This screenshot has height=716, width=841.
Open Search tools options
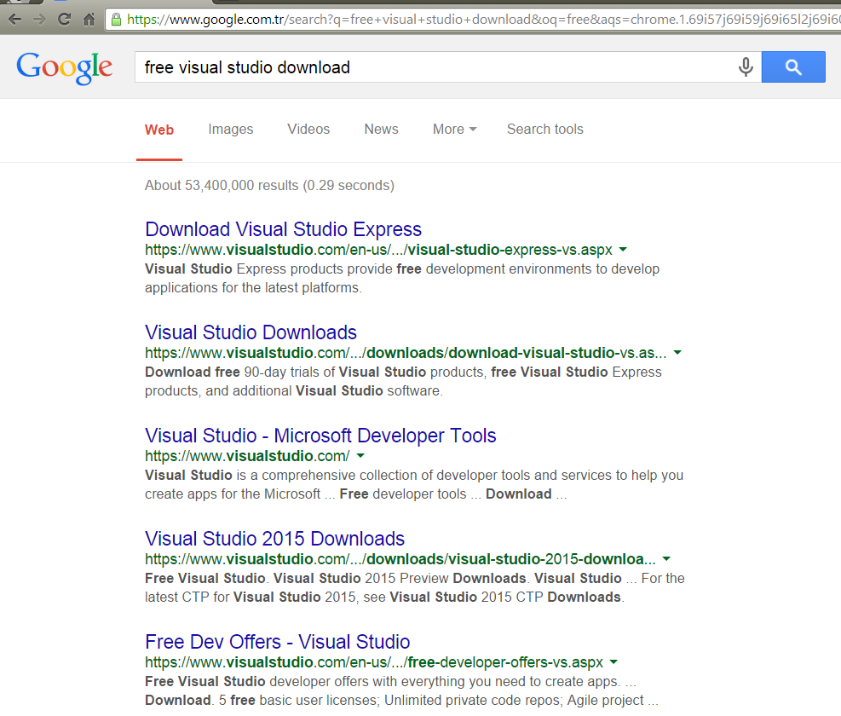click(x=545, y=130)
